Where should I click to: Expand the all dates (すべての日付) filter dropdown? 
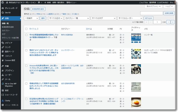[x=55, y=18]
